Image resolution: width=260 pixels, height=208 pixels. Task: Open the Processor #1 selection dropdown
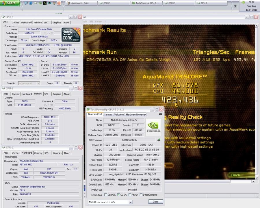[x=38, y=83]
